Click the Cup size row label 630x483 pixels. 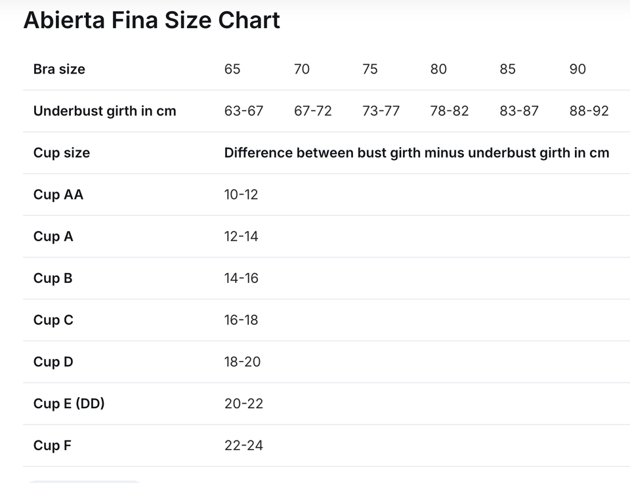[x=62, y=153]
